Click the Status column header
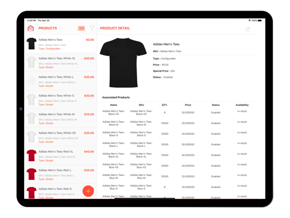Viewport: 290px width, 218px height. coord(215,105)
